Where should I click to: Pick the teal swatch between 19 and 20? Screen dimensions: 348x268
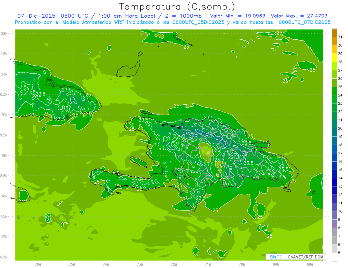(334, 132)
